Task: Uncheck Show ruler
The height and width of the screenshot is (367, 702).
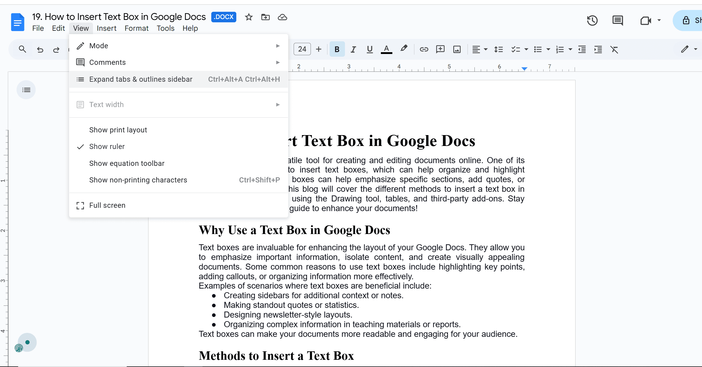Action: [x=179, y=147]
